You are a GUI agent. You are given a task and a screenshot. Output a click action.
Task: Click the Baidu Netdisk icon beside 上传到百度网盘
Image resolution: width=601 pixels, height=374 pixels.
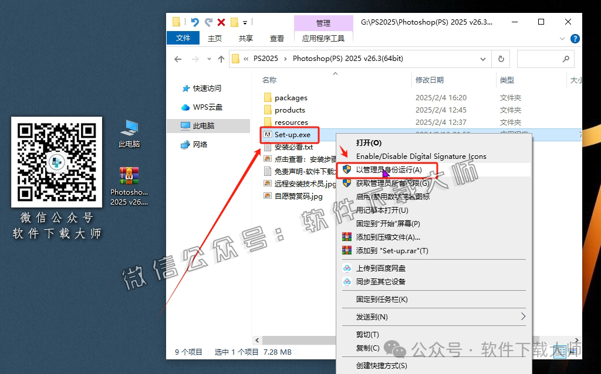346,268
